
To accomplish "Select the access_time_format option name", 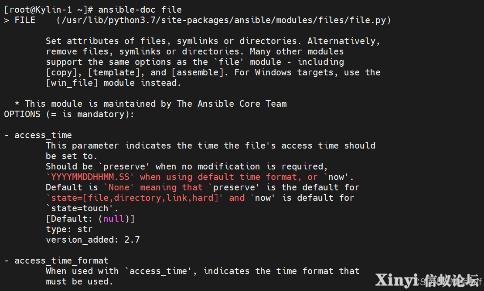I will coord(61,261).
